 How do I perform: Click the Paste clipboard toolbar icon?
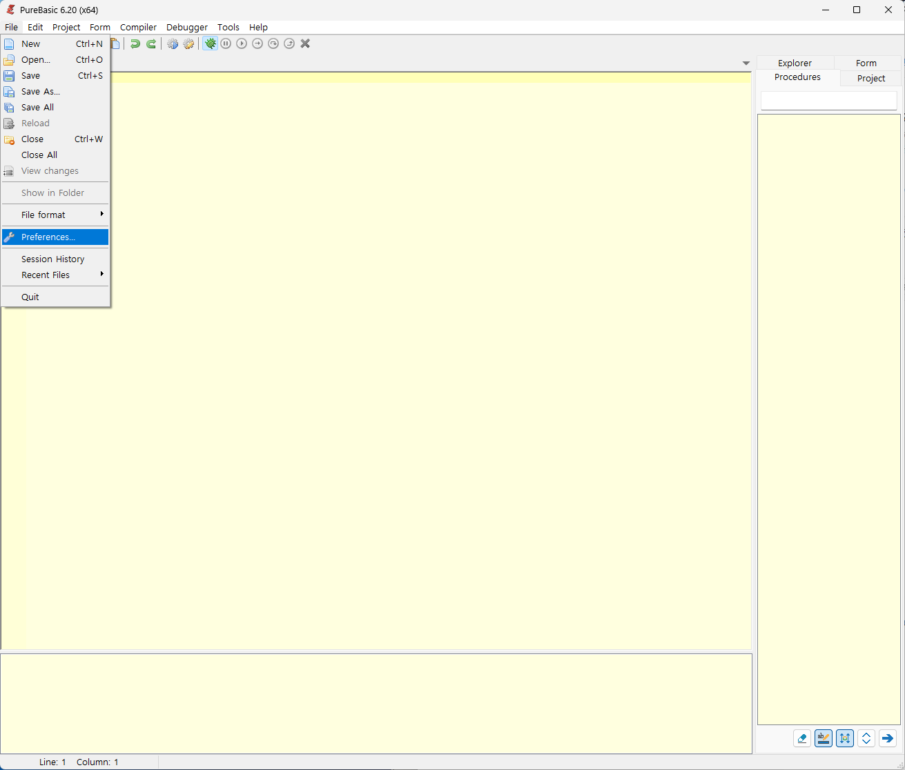click(x=115, y=43)
